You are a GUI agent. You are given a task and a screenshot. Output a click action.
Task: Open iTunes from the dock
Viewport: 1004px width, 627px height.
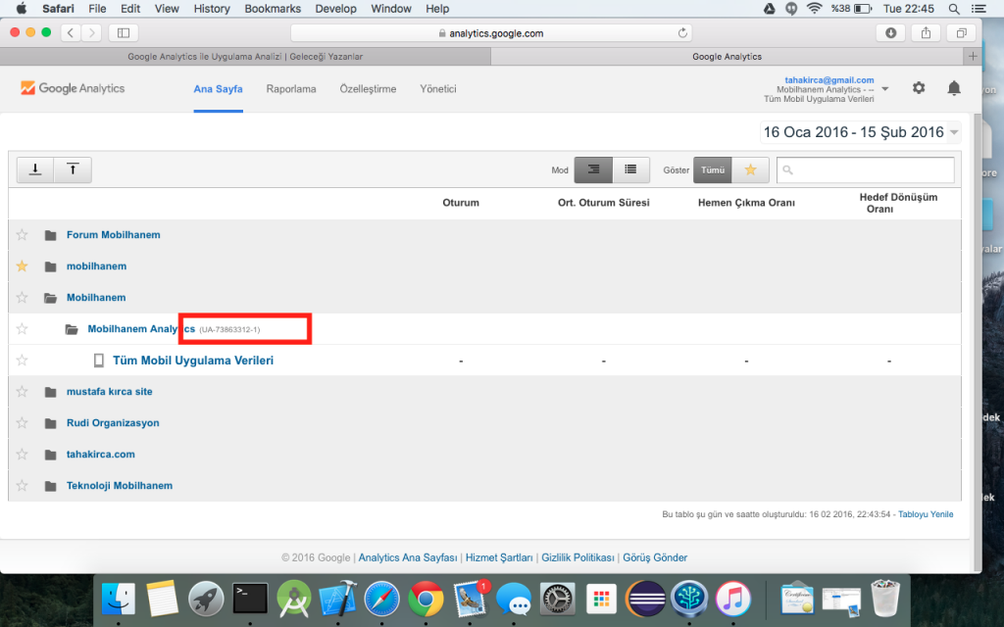(733, 600)
